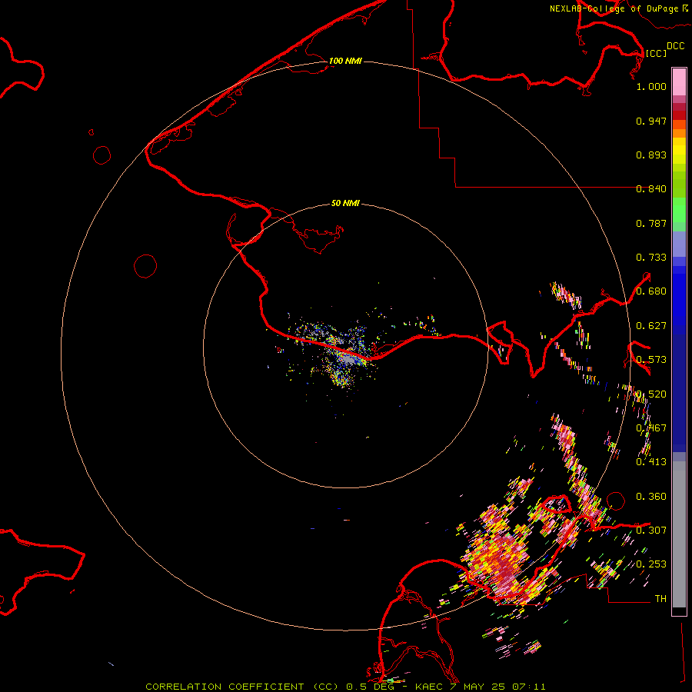Click the 0.413 scale value
692x692 pixels.
651,462
